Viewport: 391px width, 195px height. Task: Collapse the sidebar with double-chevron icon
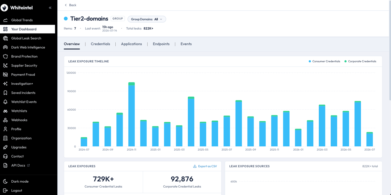click(50, 7)
